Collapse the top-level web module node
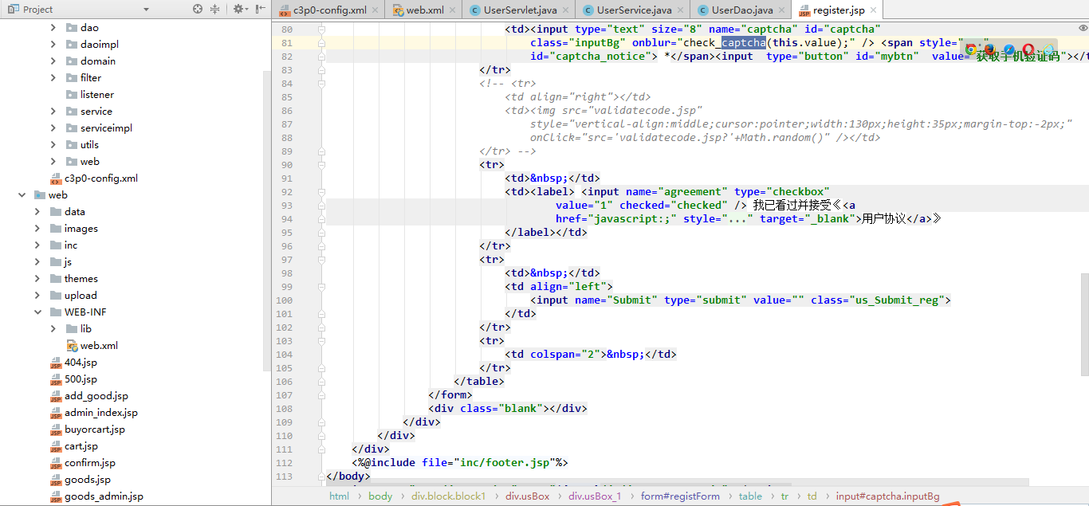This screenshot has height=506, width=1089. click(22, 194)
